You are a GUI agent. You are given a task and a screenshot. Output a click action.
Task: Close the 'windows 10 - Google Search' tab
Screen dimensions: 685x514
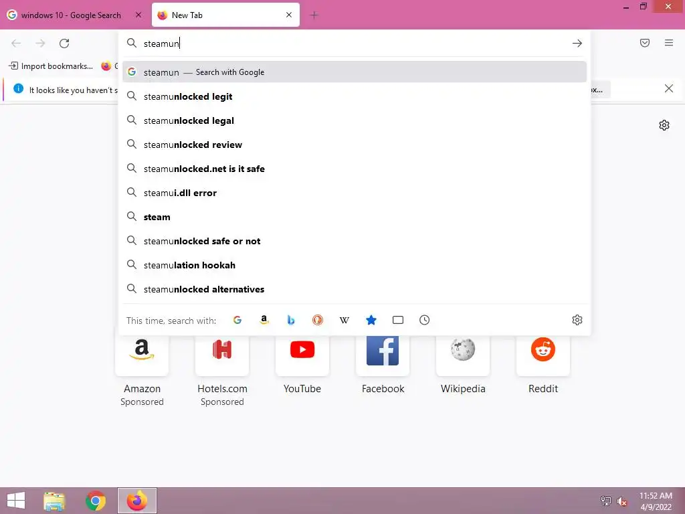138,15
